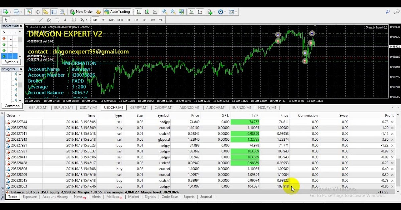Open MetaEditor with the yellow diamond icon
401x210 pixels.
point(98,12)
